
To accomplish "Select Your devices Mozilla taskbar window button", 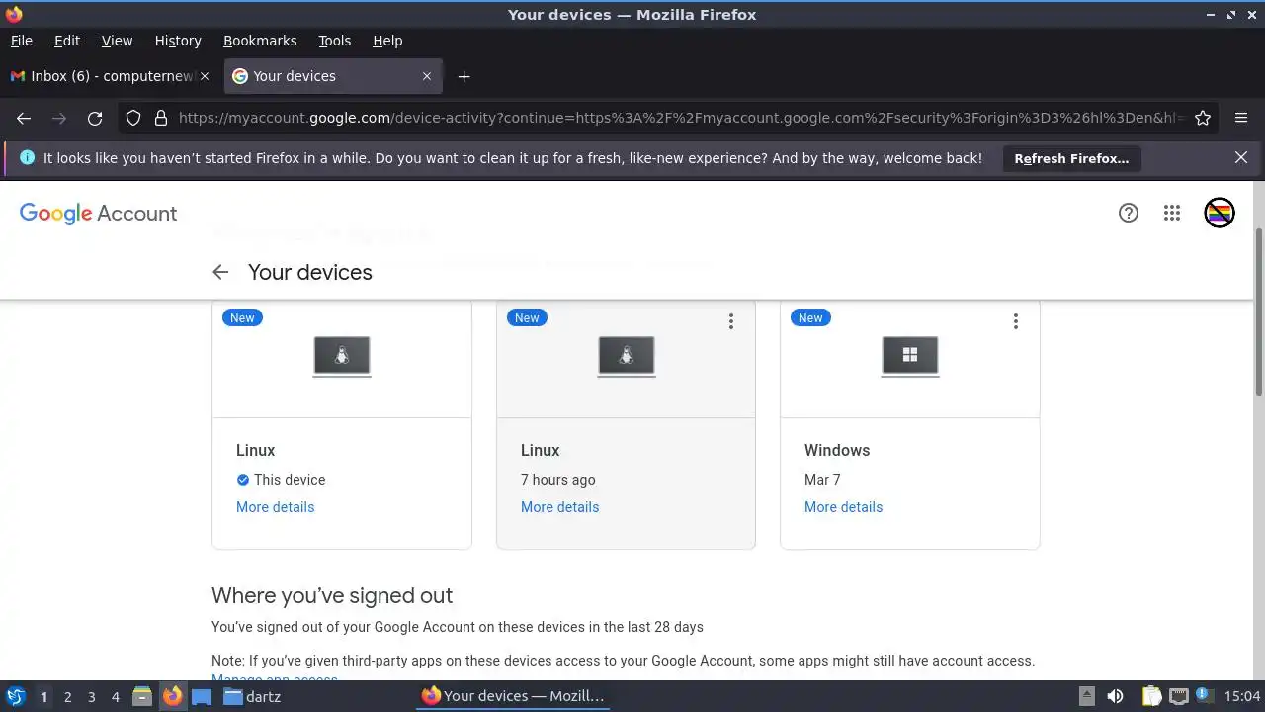I will 513,696.
